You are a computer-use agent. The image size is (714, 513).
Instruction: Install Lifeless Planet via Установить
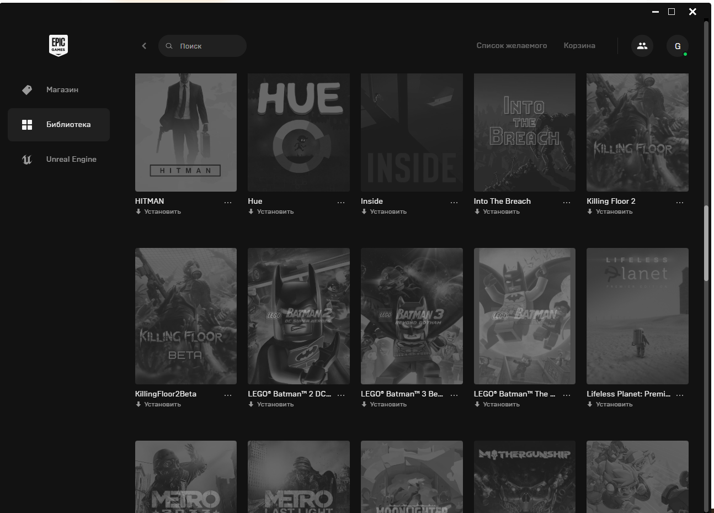[x=610, y=404]
